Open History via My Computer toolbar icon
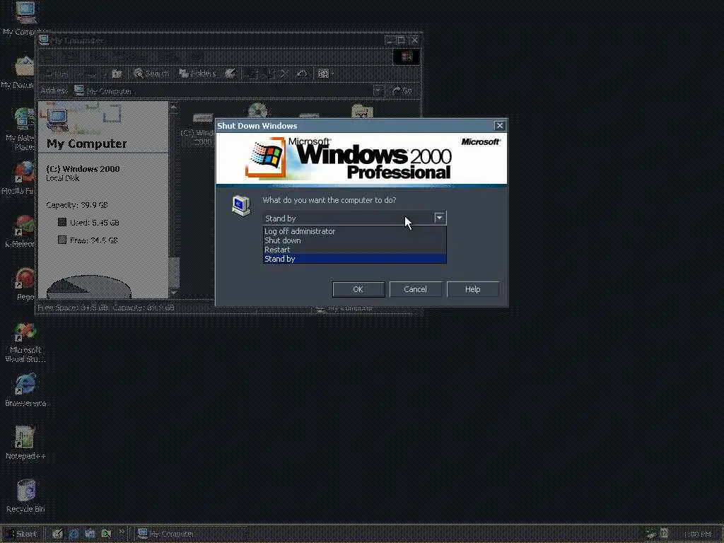The image size is (724, 543). 230,74
